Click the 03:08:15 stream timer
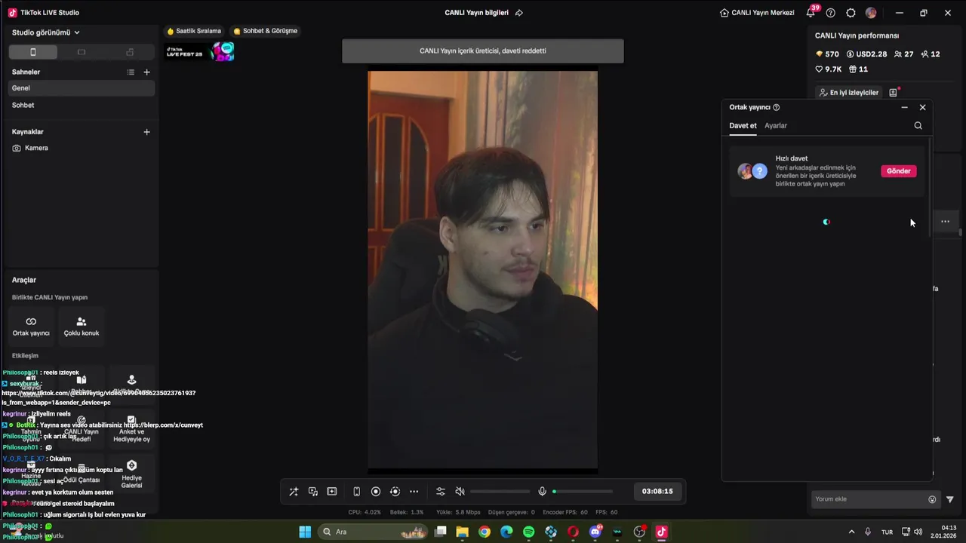This screenshot has width=966, height=543. click(657, 491)
